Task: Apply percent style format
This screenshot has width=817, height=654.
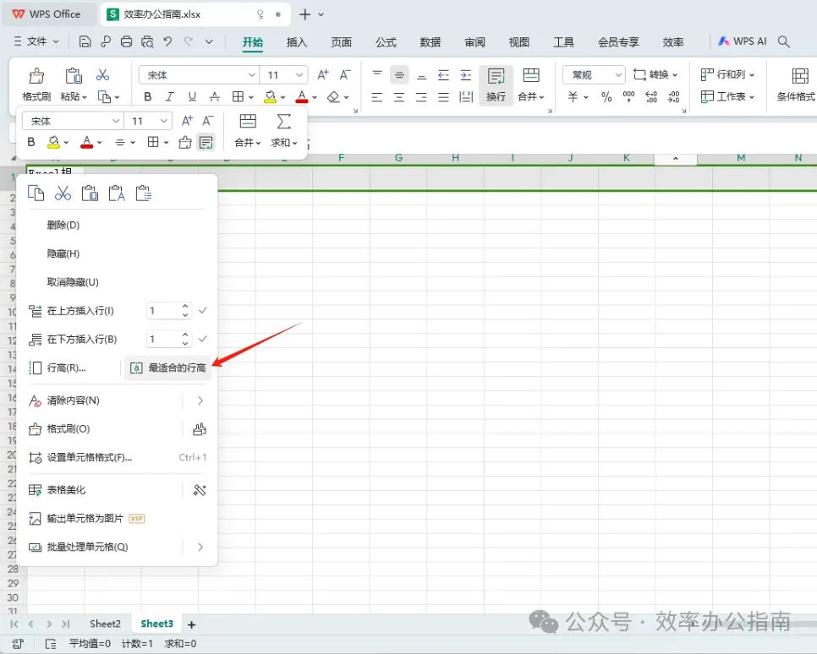Action: pyautogui.click(x=606, y=97)
